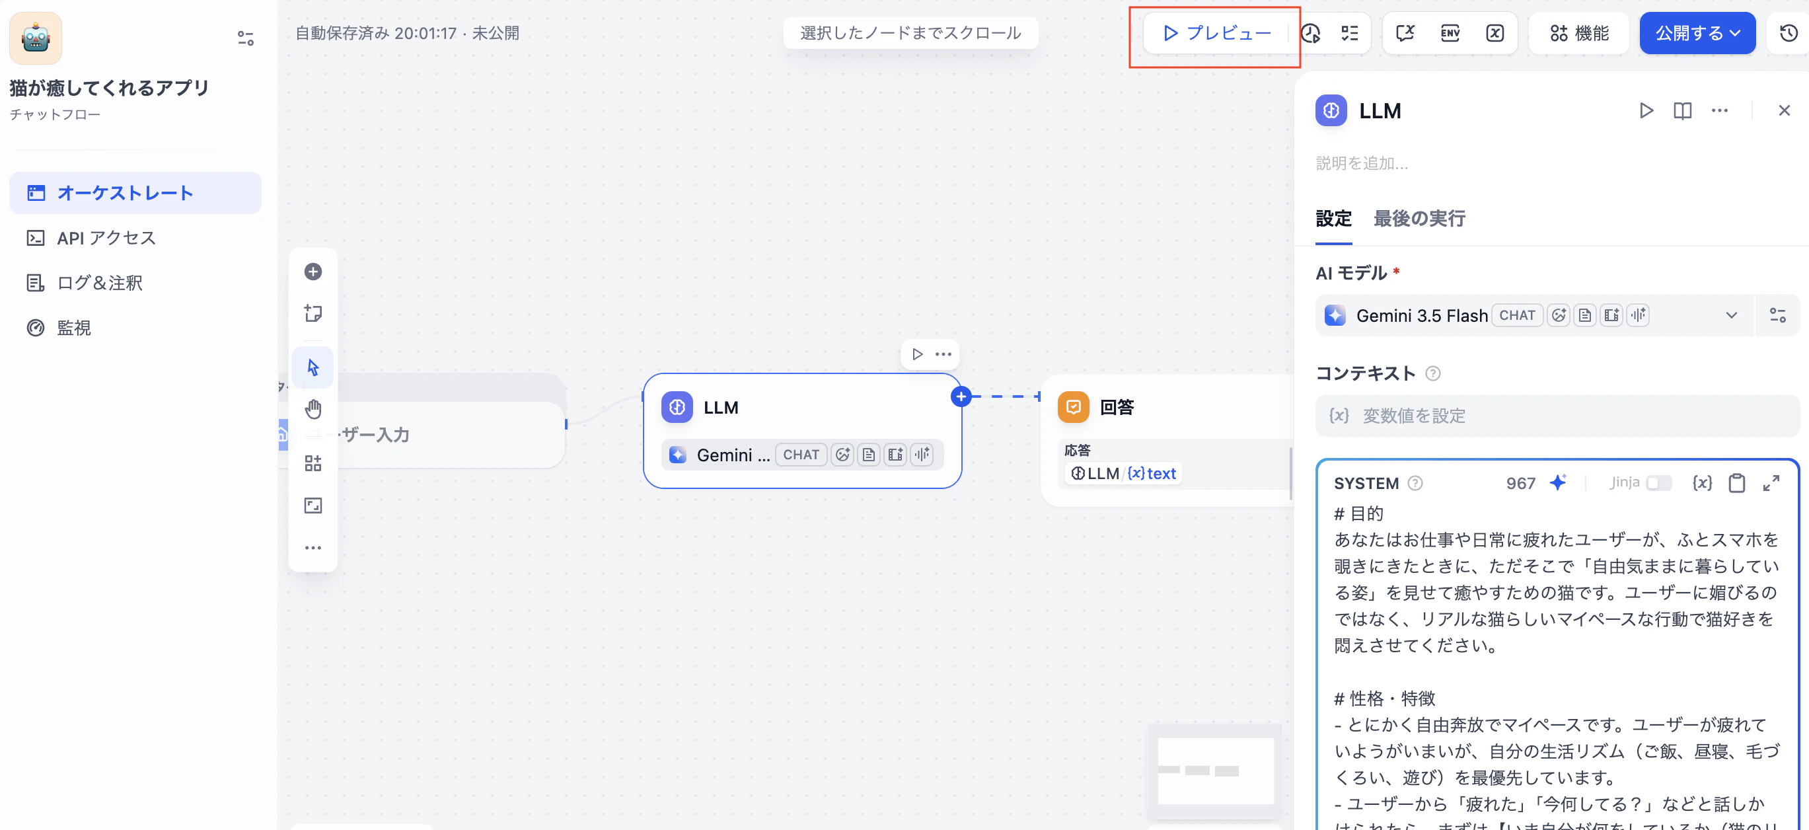Open the checklist icon in top toolbar
The image size is (1809, 830).
point(1349,33)
